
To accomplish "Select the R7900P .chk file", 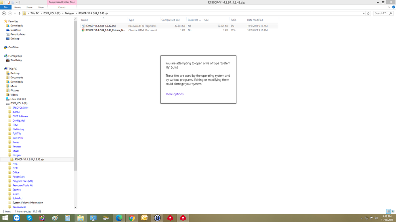I will (101, 26).
